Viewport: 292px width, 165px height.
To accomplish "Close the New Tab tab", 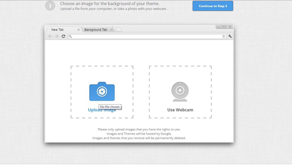I will click(x=78, y=29).
